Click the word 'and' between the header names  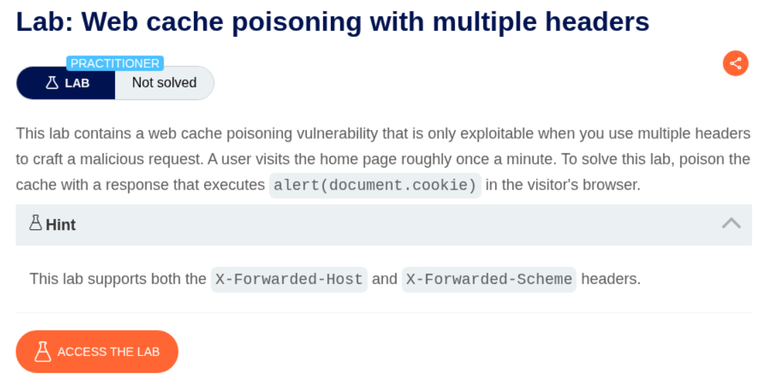coord(384,279)
